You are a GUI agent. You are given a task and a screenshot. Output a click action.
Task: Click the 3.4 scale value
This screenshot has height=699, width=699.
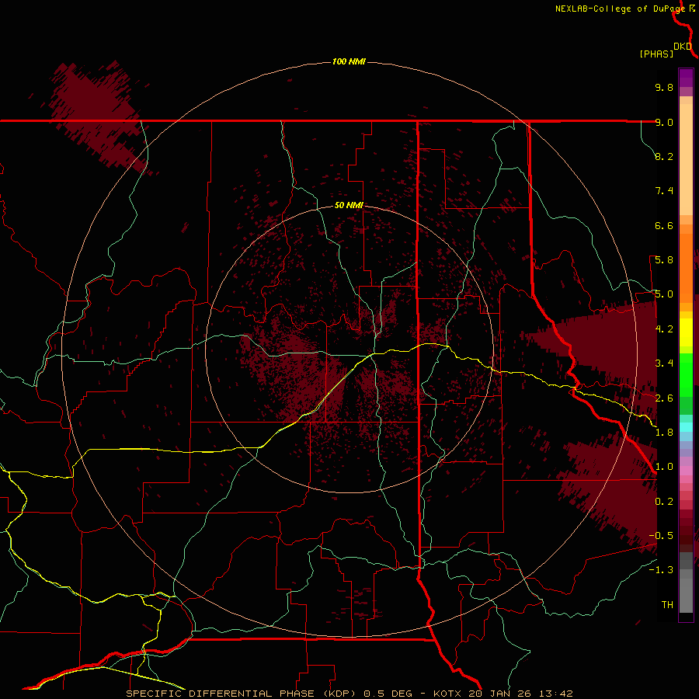coord(664,363)
